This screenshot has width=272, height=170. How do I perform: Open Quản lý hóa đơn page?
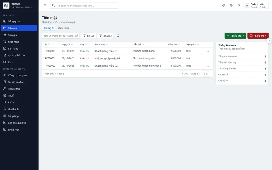coord(19,55)
